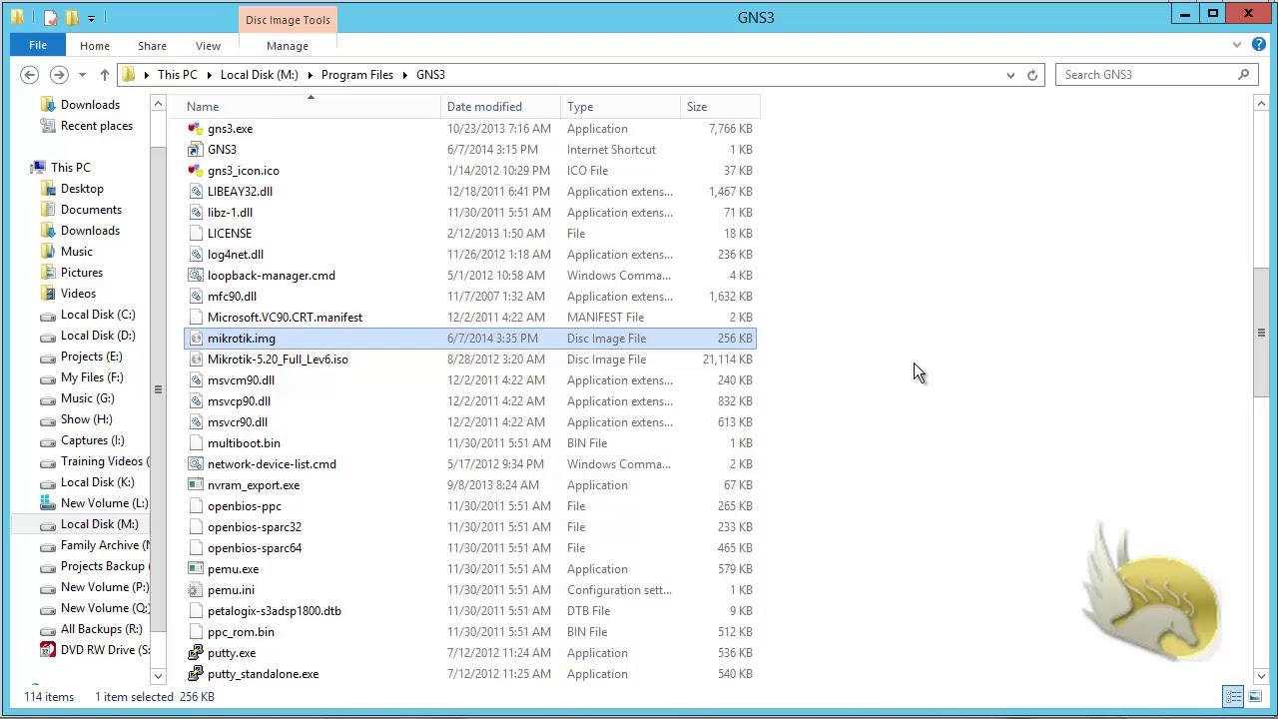
Task: Click the file list vertical scrollbar thumb
Action: point(1261,333)
